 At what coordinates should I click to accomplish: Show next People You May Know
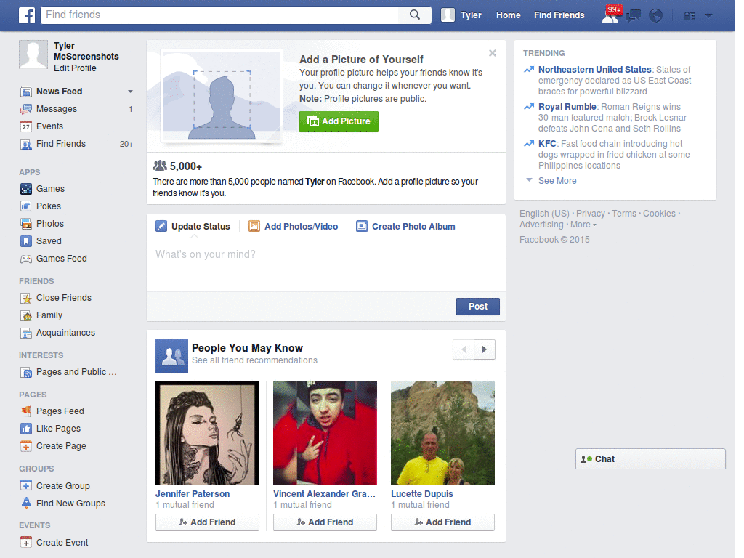[485, 349]
